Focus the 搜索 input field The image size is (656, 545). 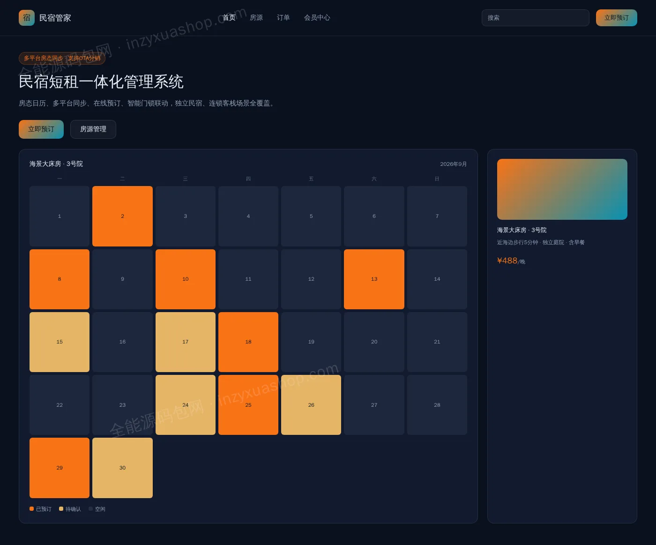[x=536, y=18]
